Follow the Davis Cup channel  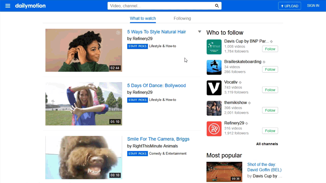[x=270, y=49]
